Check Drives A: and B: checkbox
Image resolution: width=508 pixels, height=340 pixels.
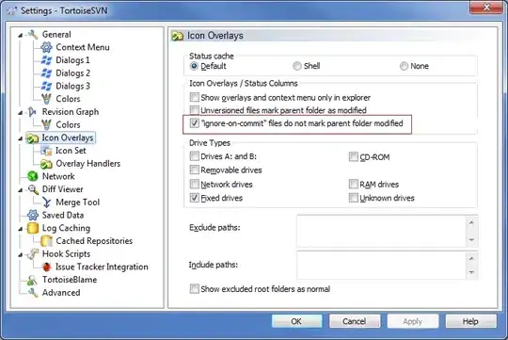(x=195, y=156)
